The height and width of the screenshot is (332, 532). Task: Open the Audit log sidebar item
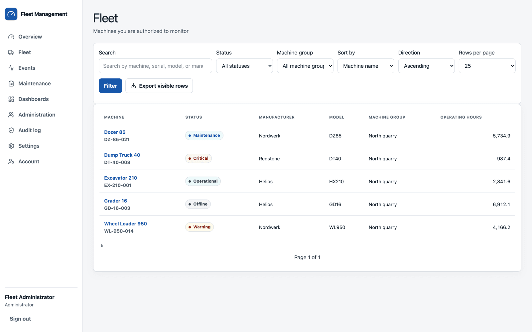click(41, 130)
